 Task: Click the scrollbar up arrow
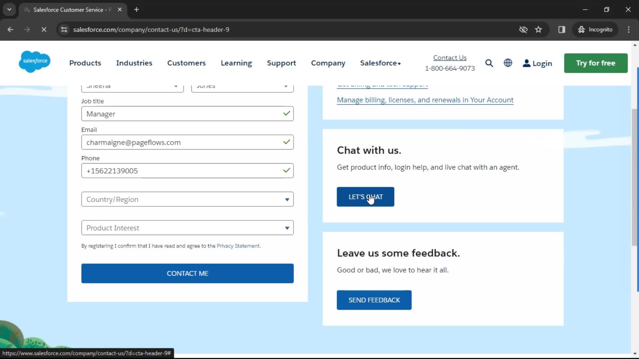tap(635, 45)
